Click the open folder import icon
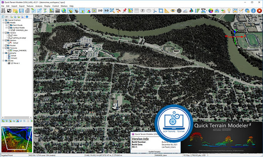 tap(15, 11)
